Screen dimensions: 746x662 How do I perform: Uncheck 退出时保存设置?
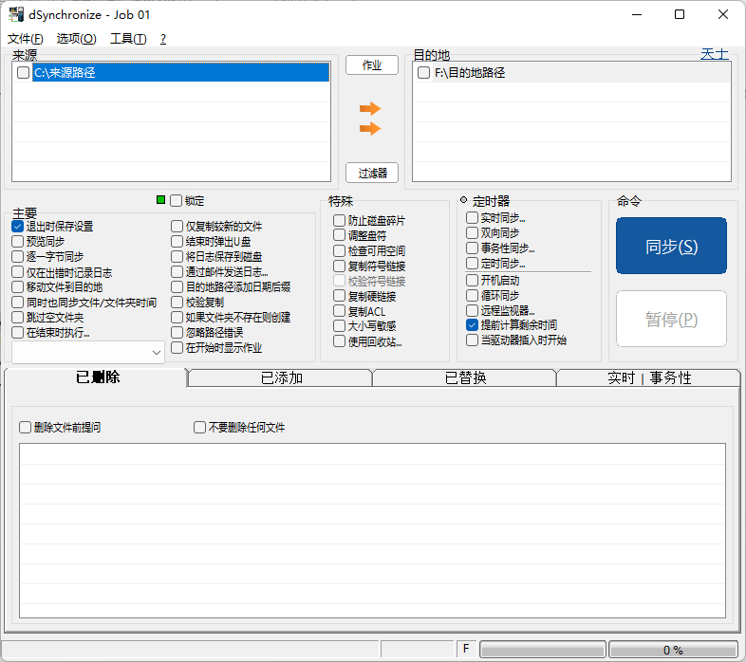click(18, 227)
